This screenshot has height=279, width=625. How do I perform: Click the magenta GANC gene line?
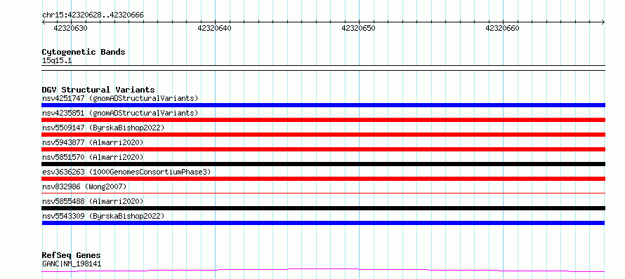click(x=323, y=271)
